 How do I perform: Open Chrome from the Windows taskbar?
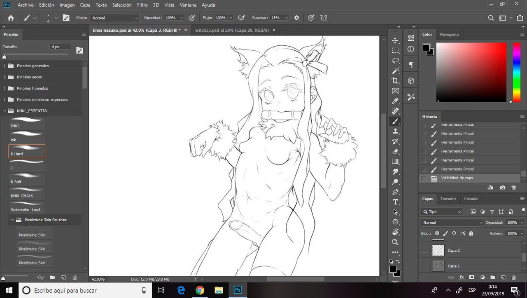(x=200, y=290)
